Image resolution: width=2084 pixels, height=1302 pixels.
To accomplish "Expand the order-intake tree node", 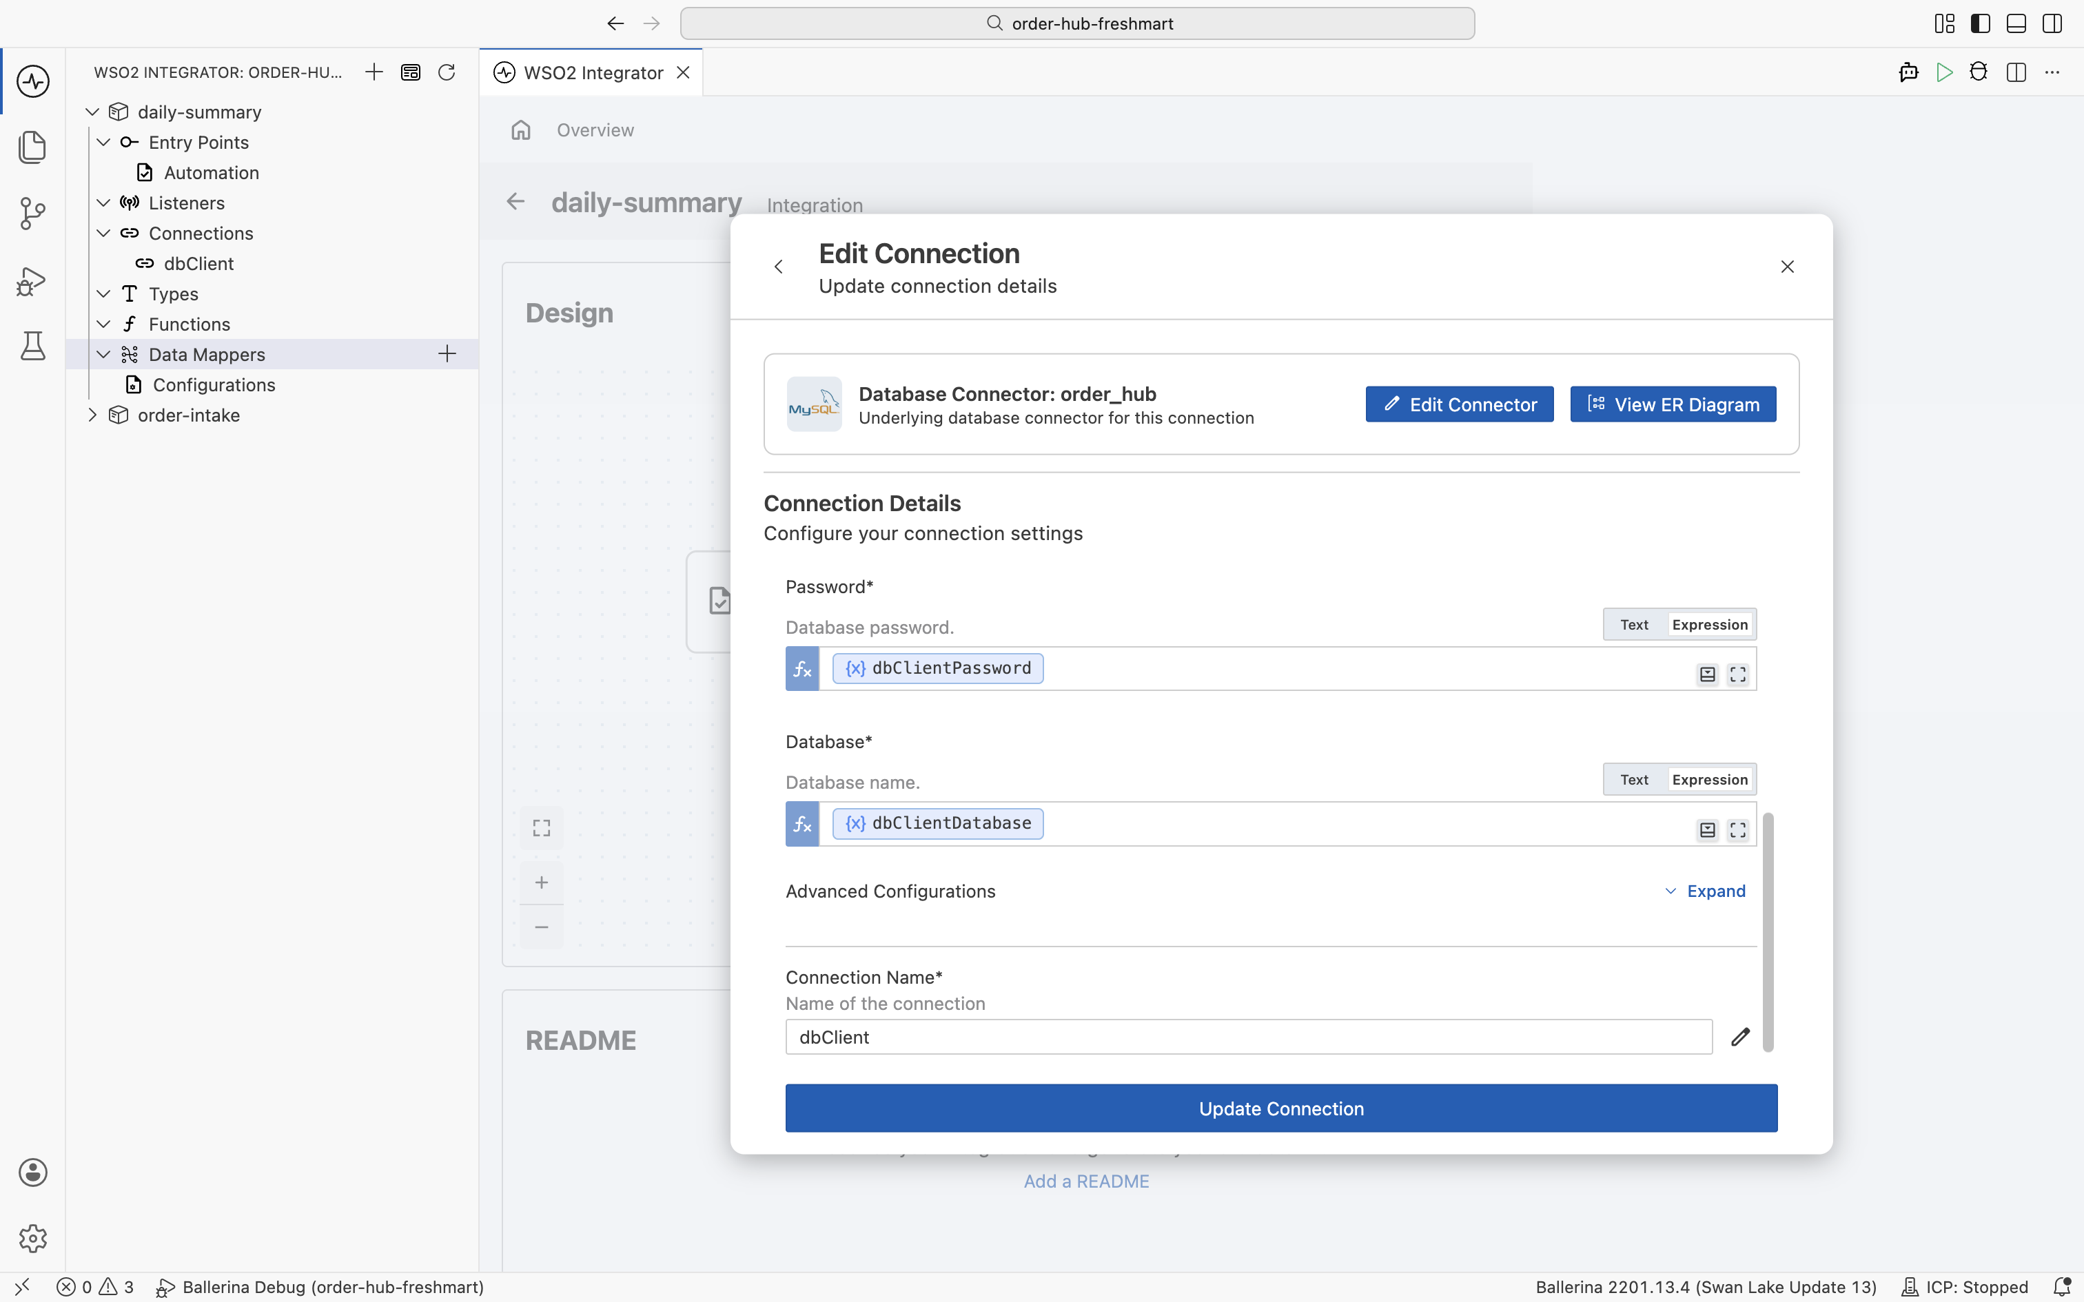I will pos(92,415).
